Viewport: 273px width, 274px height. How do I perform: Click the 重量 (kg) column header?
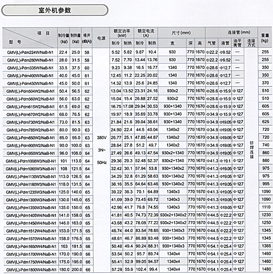coord(265,38)
